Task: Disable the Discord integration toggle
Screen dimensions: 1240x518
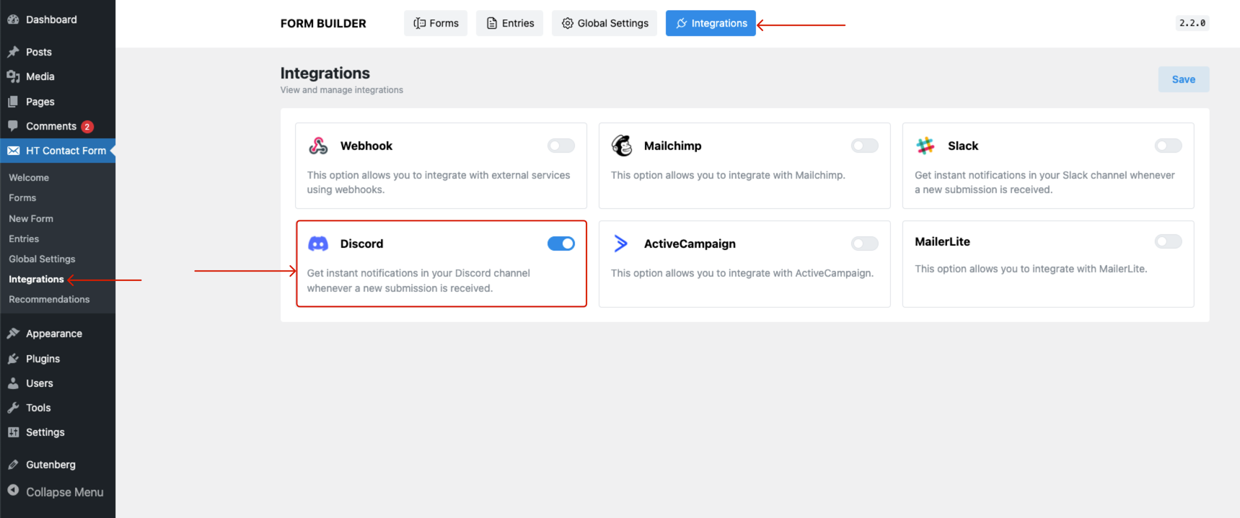Action: click(x=561, y=244)
